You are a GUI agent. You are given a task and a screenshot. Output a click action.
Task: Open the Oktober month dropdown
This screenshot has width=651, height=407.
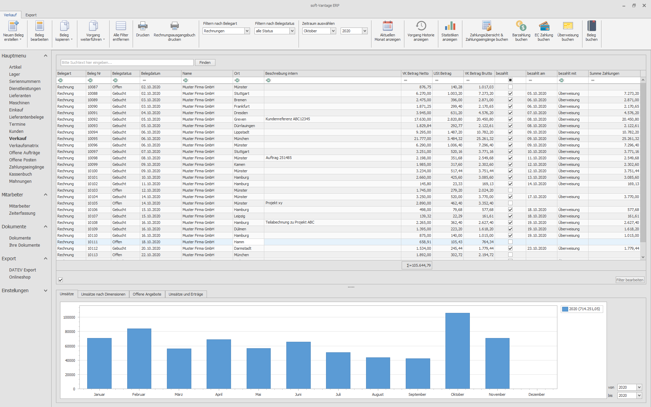[333, 31]
